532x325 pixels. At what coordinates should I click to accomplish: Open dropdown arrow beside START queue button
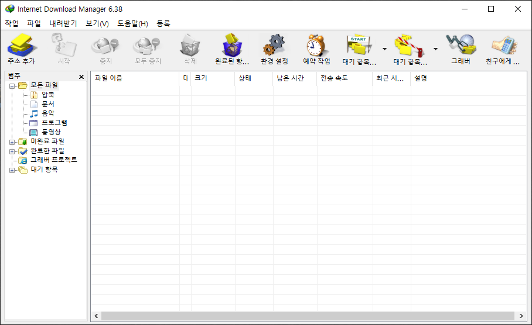tap(384, 49)
